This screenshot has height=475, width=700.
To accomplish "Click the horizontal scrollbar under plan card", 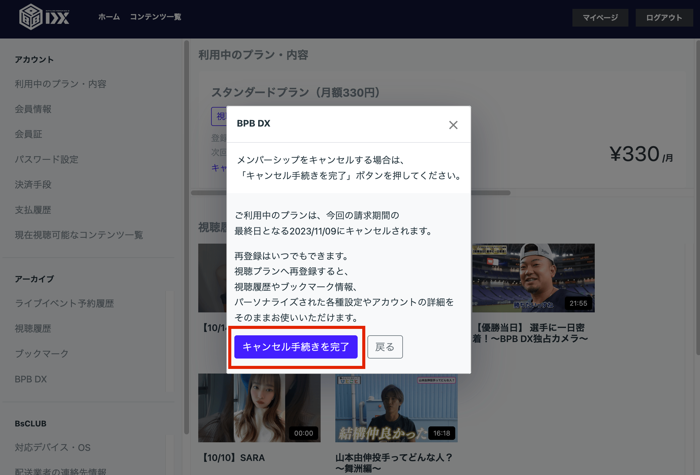I will pos(351,193).
